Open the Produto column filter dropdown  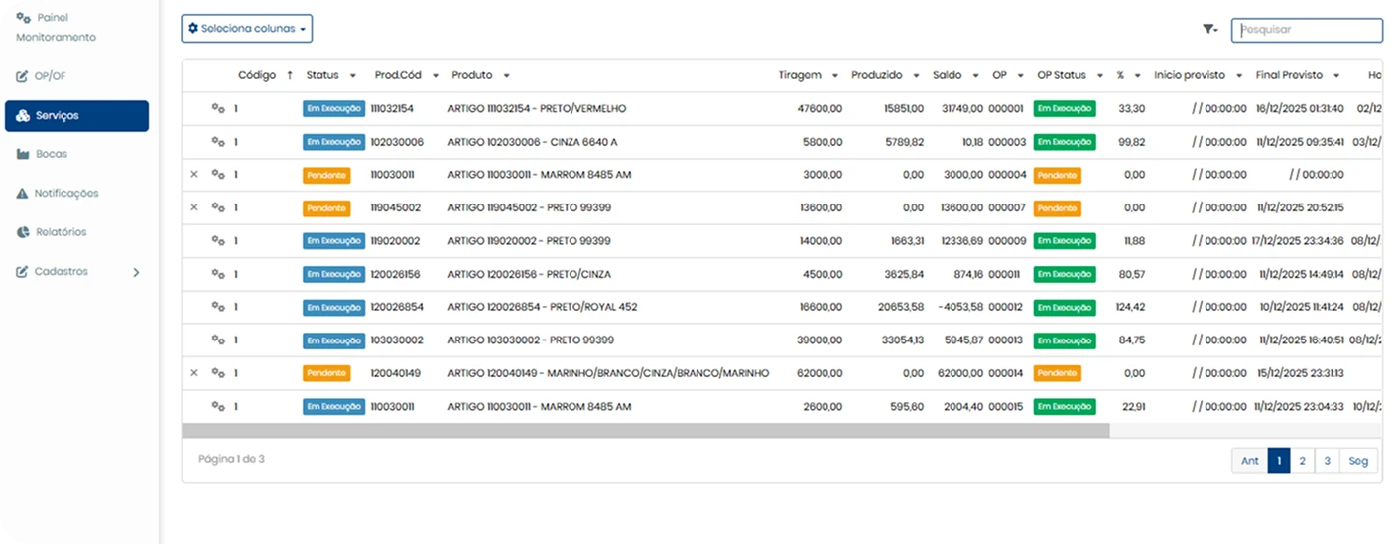point(506,76)
